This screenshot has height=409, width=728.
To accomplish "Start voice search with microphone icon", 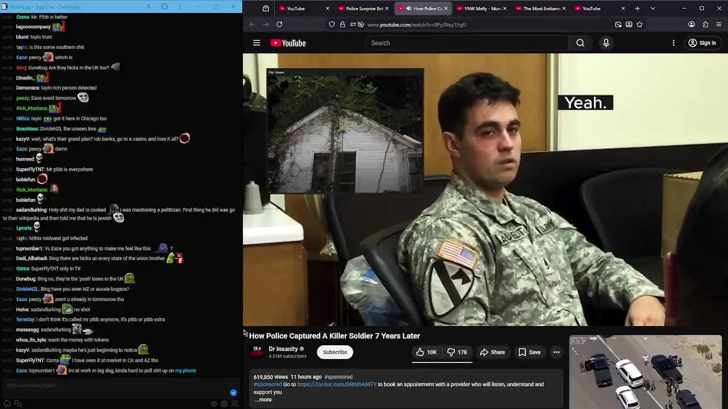I will coord(606,43).
